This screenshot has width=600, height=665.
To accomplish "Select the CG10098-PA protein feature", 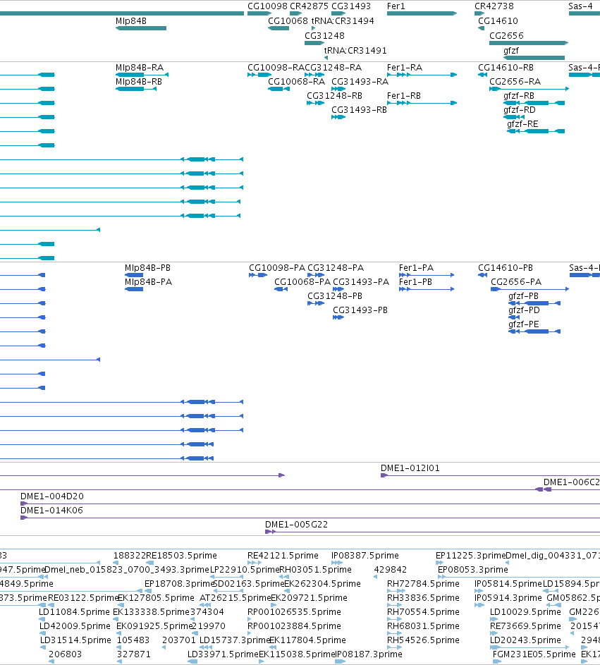I will click(x=258, y=275).
